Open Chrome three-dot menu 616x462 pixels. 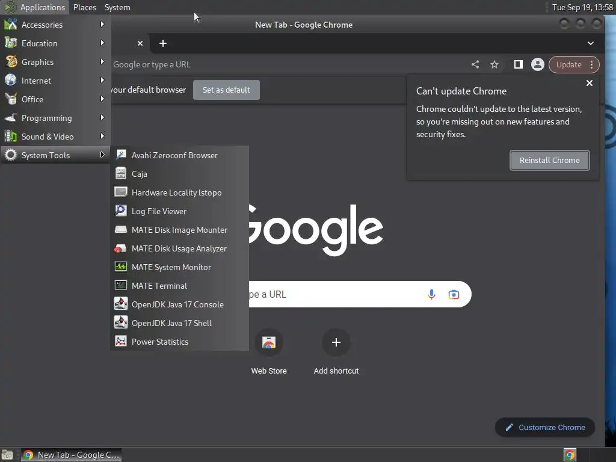coord(591,64)
